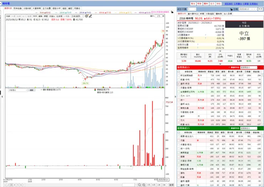
Task: Click the buy table vertical scrollbar
Action: (263, 99)
